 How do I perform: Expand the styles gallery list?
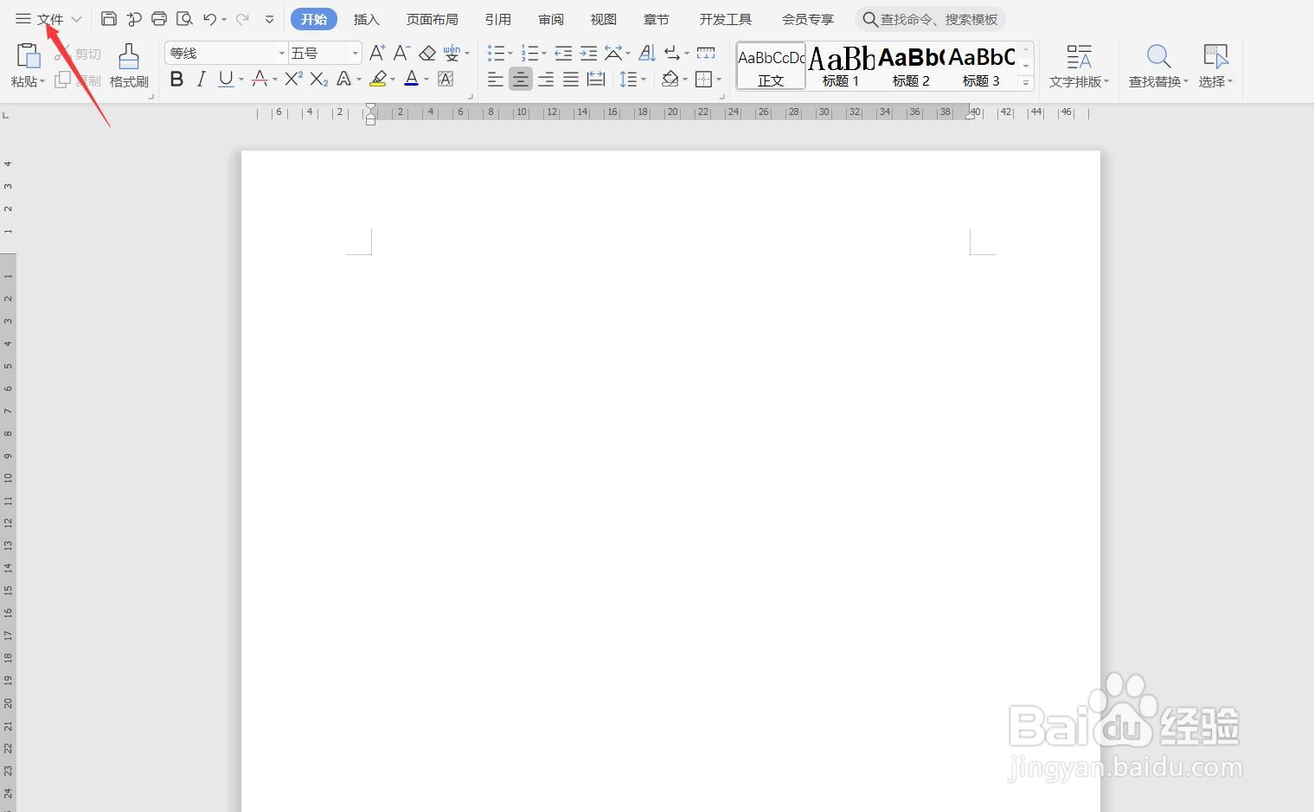(1026, 83)
